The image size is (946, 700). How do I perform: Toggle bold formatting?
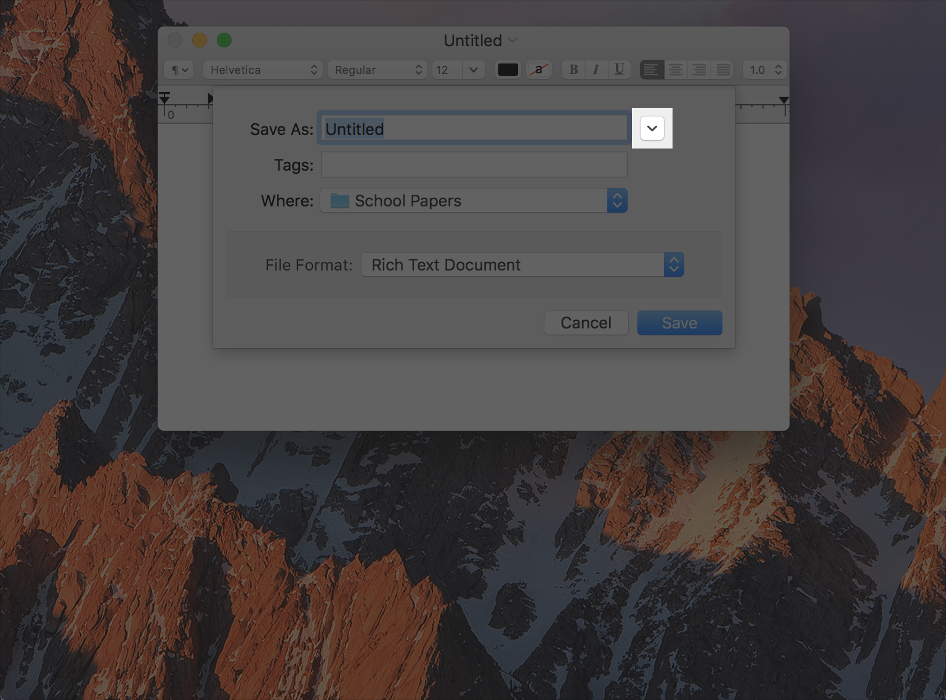[x=573, y=70]
